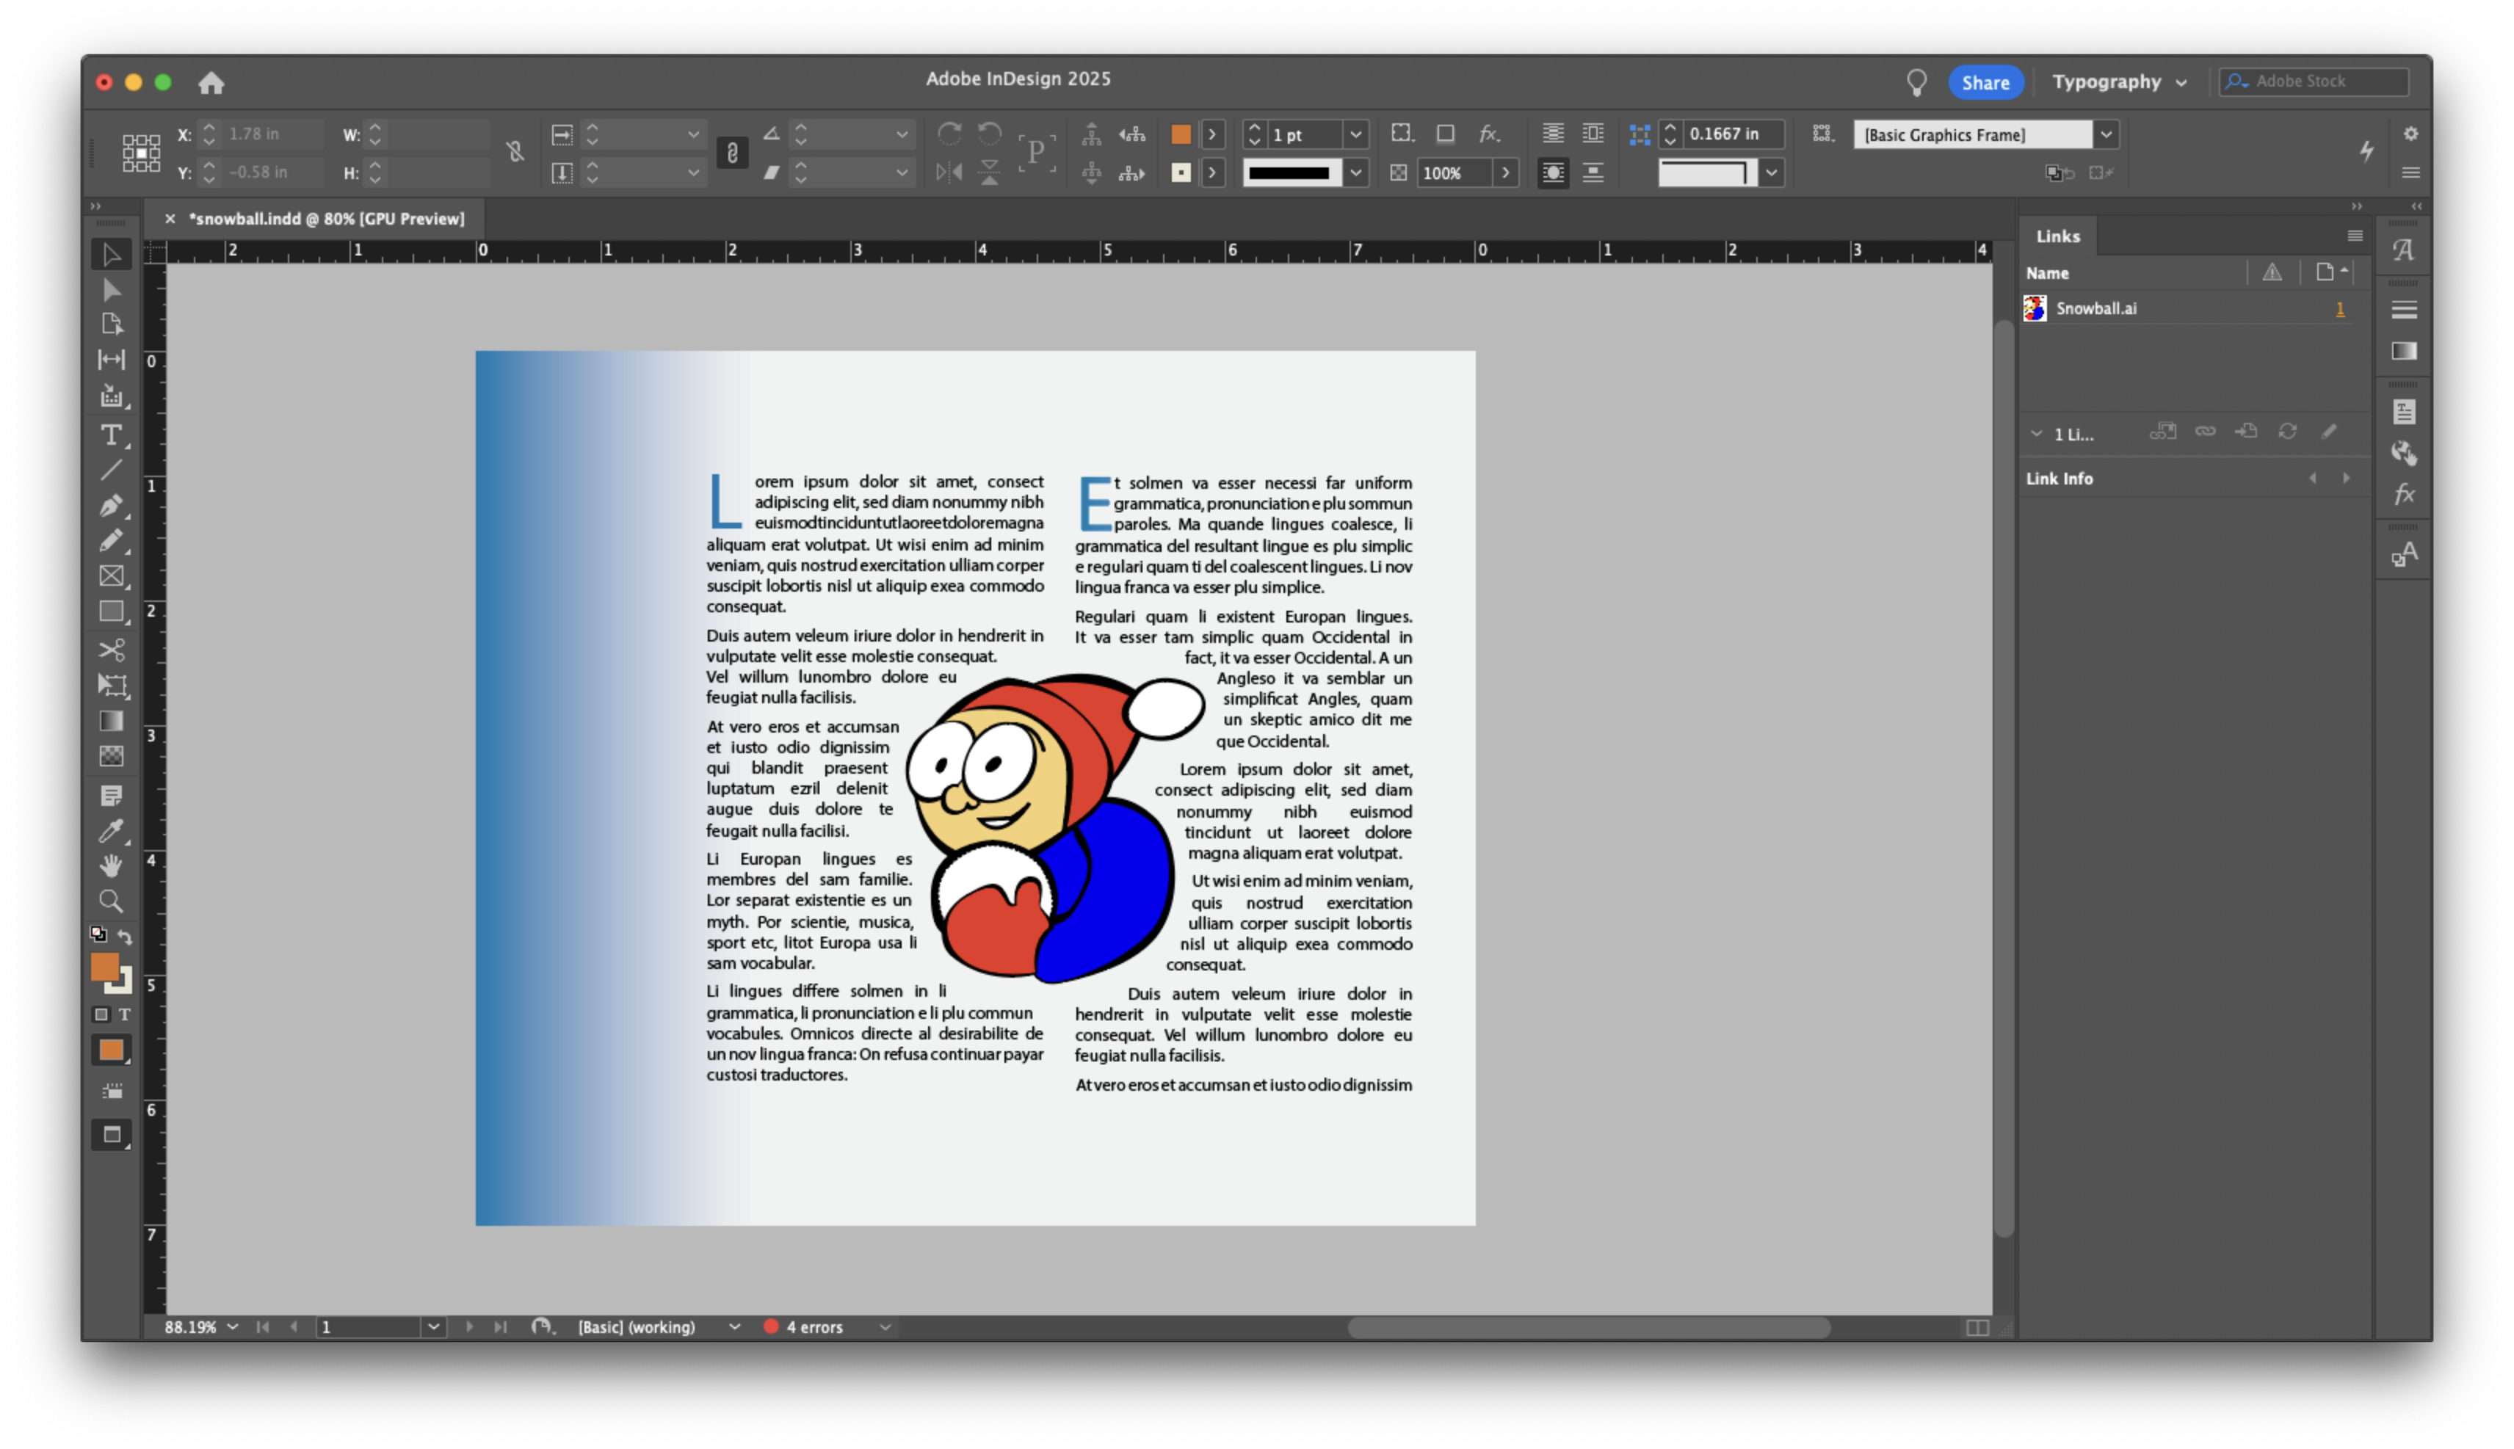Open the Basic Graphics Frame style dropdown
The width and height of the screenshot is (2514, 1449).
2106,134
